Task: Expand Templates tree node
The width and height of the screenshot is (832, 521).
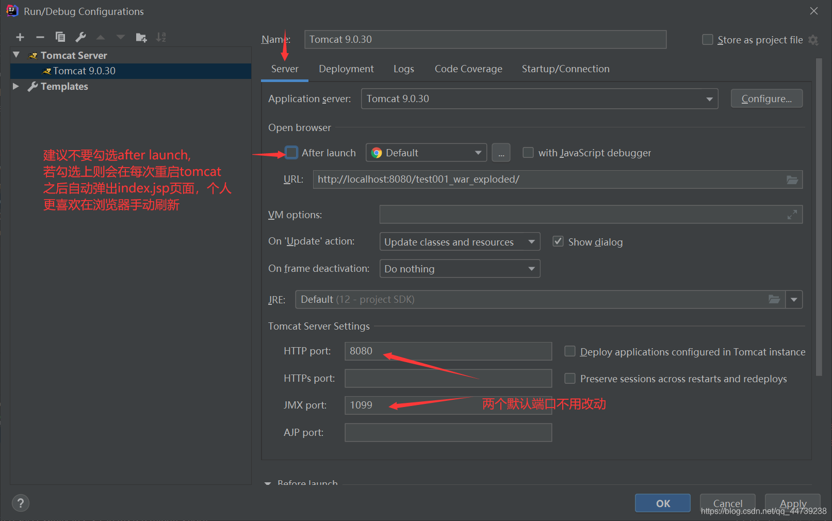Action: pyautogui.click(x=16, y=86)
